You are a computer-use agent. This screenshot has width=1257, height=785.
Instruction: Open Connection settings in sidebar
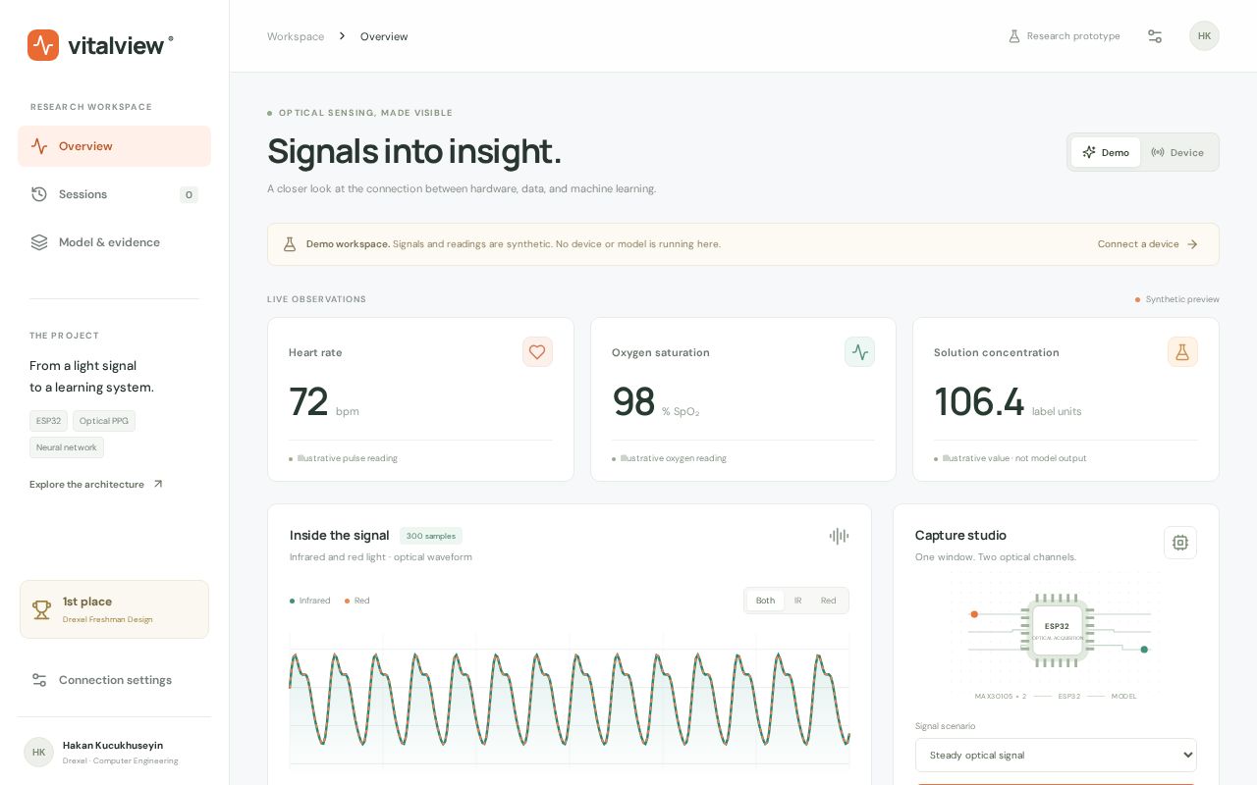(x=114, y=680)
